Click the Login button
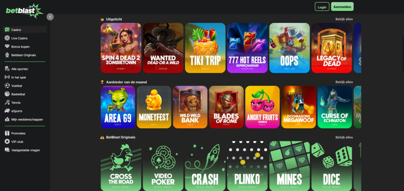This screenshot has width=404, height=191. point(322,7)
